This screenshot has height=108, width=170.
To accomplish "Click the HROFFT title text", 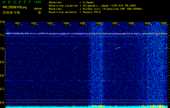I will coord(17,2).
